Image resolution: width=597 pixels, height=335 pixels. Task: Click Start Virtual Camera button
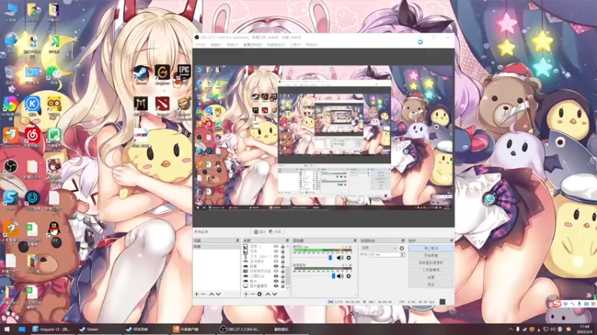(x=431, y=263)
